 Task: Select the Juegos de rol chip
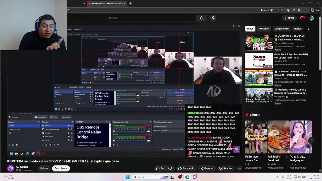point(282,29)
